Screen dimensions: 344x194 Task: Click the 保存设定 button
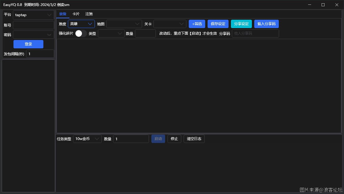tap(218, 24)
